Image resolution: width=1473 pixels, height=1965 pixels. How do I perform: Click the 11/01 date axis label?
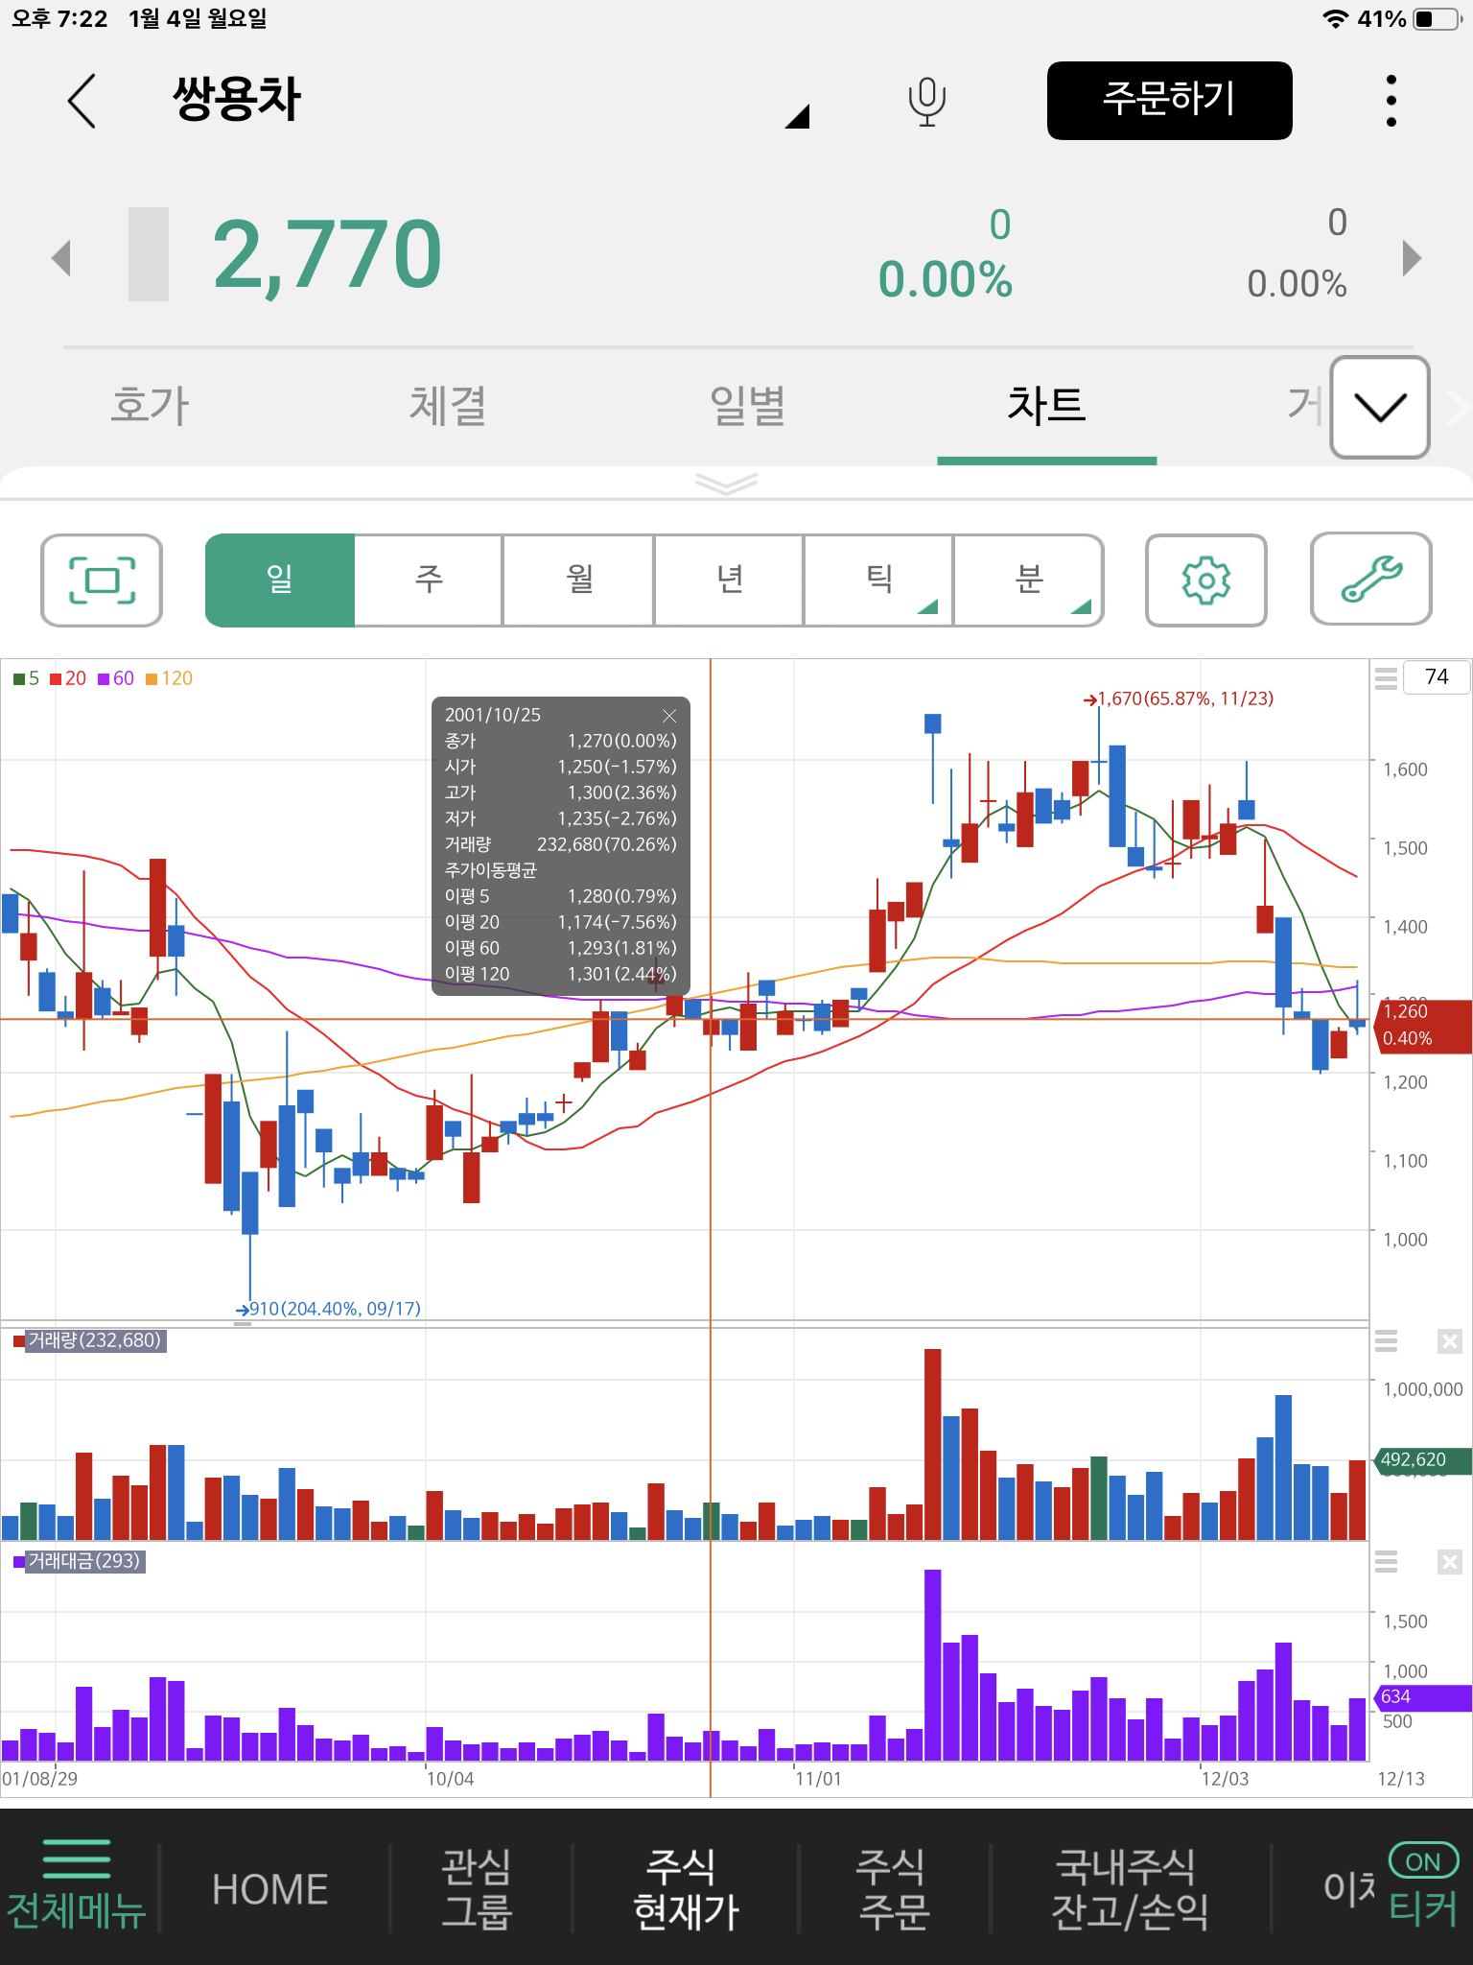[818, 1779]
